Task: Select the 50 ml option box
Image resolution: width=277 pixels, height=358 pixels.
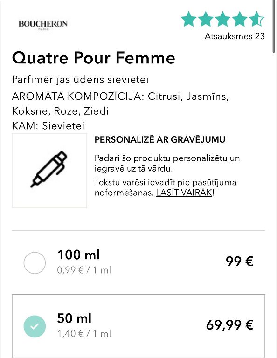Action: [x=138, y=326]
